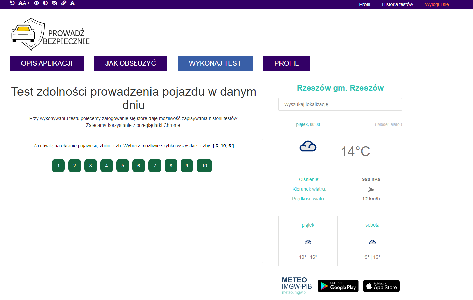This screenshot has height=300, width=473.
Task: Click the single letter A font icon
Action: pyautogui.click(x=72, y=3)
